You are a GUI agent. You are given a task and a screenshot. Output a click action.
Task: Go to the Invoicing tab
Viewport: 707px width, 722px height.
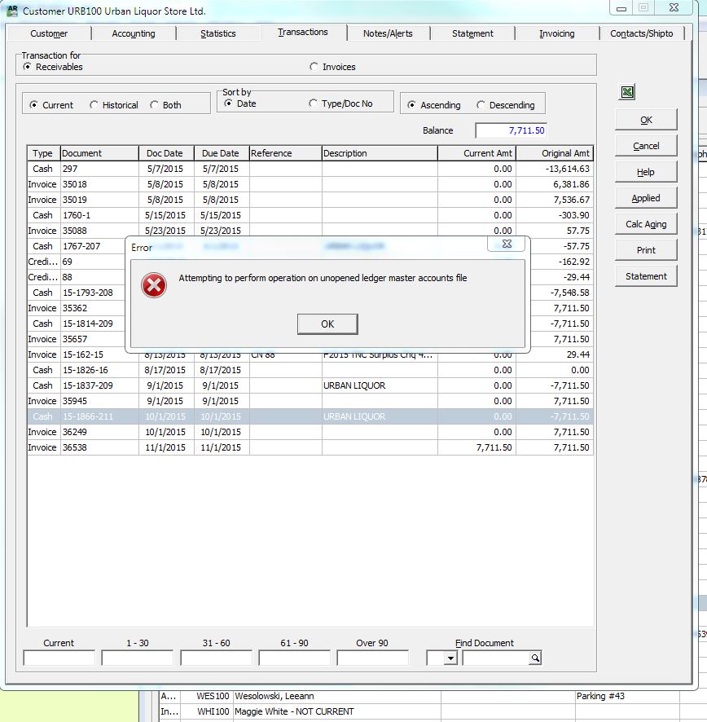click(x=556, y=33)
